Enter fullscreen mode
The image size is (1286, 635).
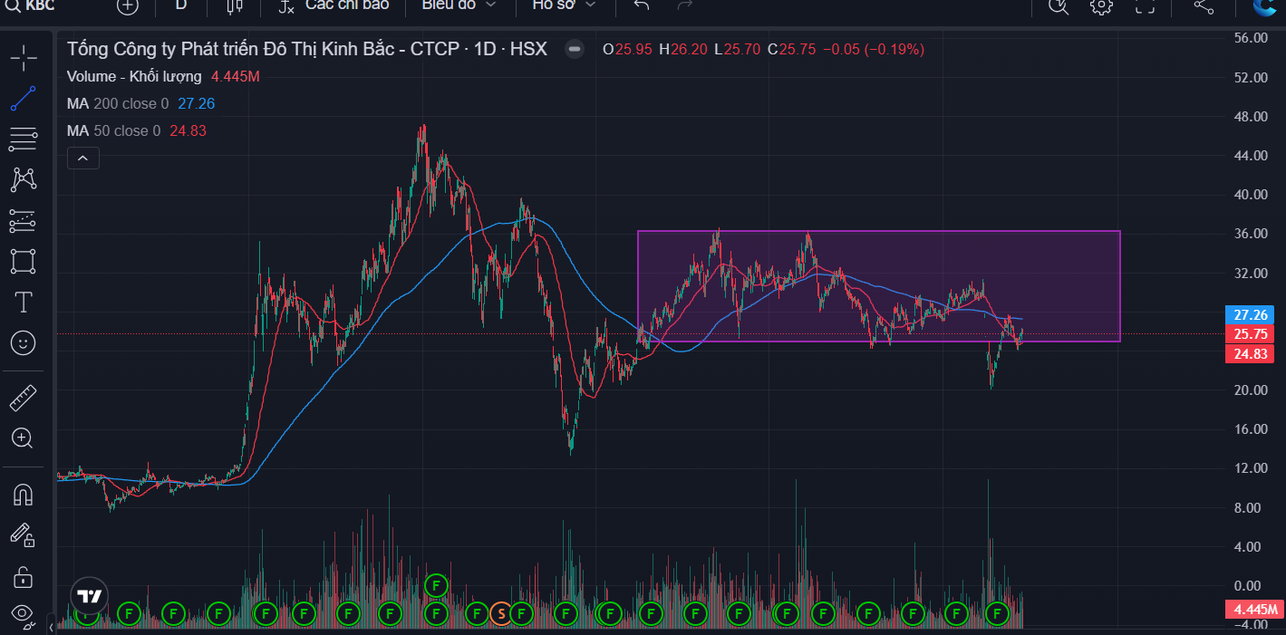tap(1146, 5)
